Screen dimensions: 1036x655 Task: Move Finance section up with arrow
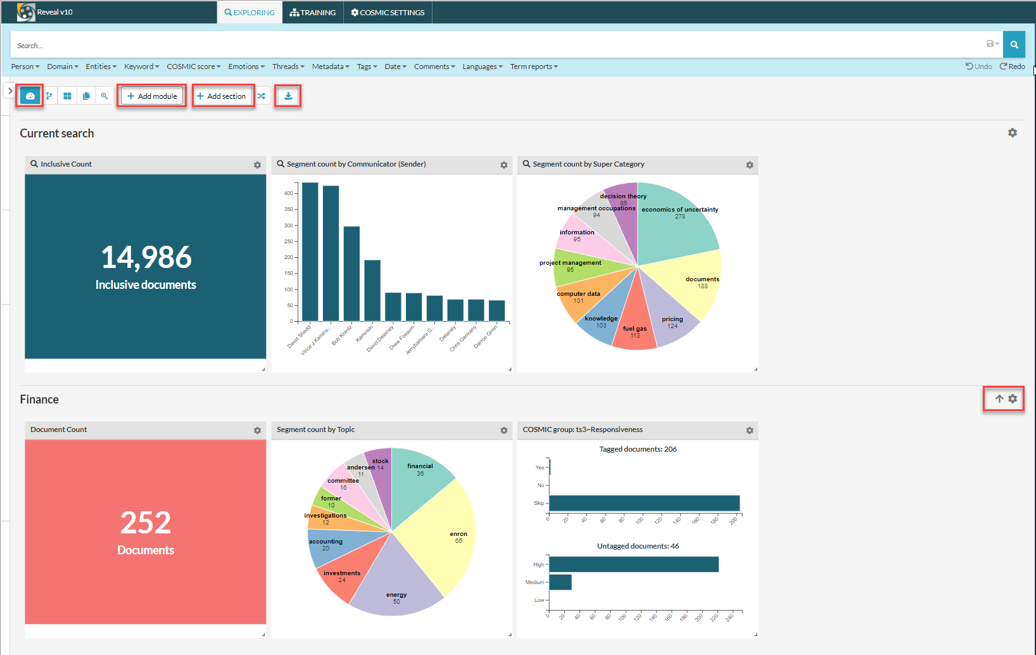999,399
